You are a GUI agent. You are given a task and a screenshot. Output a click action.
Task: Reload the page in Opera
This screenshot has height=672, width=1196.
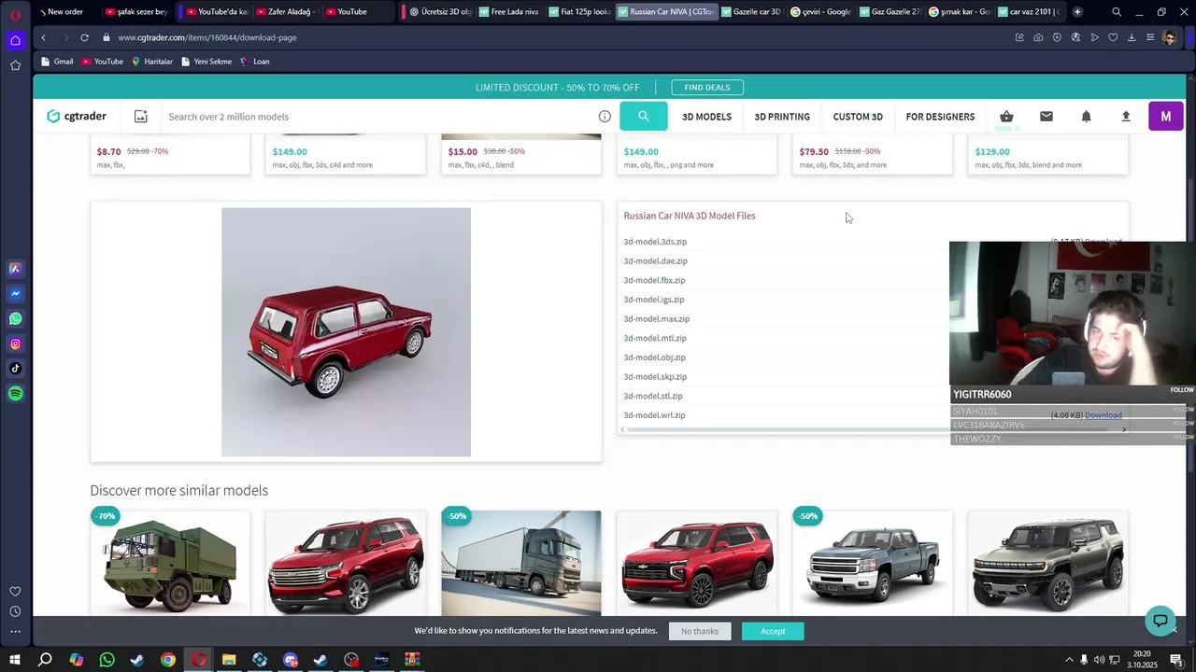pos(84,37)
